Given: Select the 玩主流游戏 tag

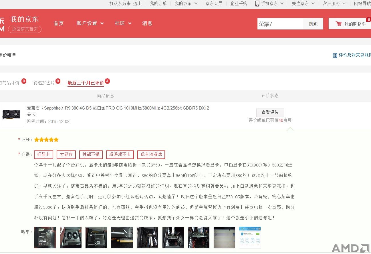Looking at the screenshot, I should (x=151, y=154).
